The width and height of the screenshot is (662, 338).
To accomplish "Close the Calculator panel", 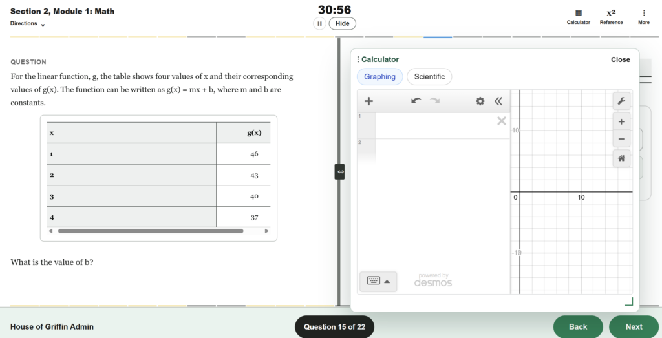I will [620, 59].
